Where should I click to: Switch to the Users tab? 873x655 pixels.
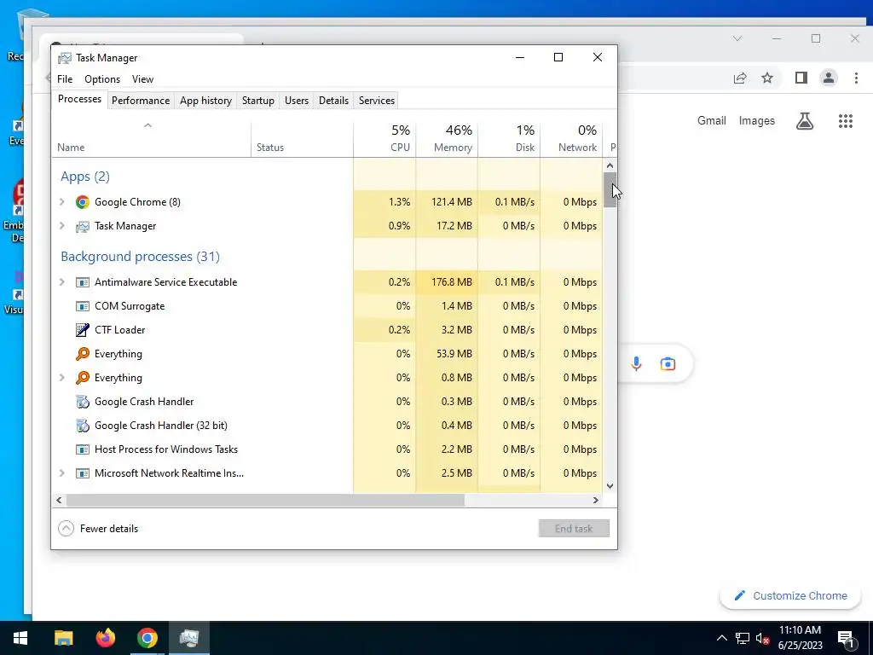click(297, 101)
